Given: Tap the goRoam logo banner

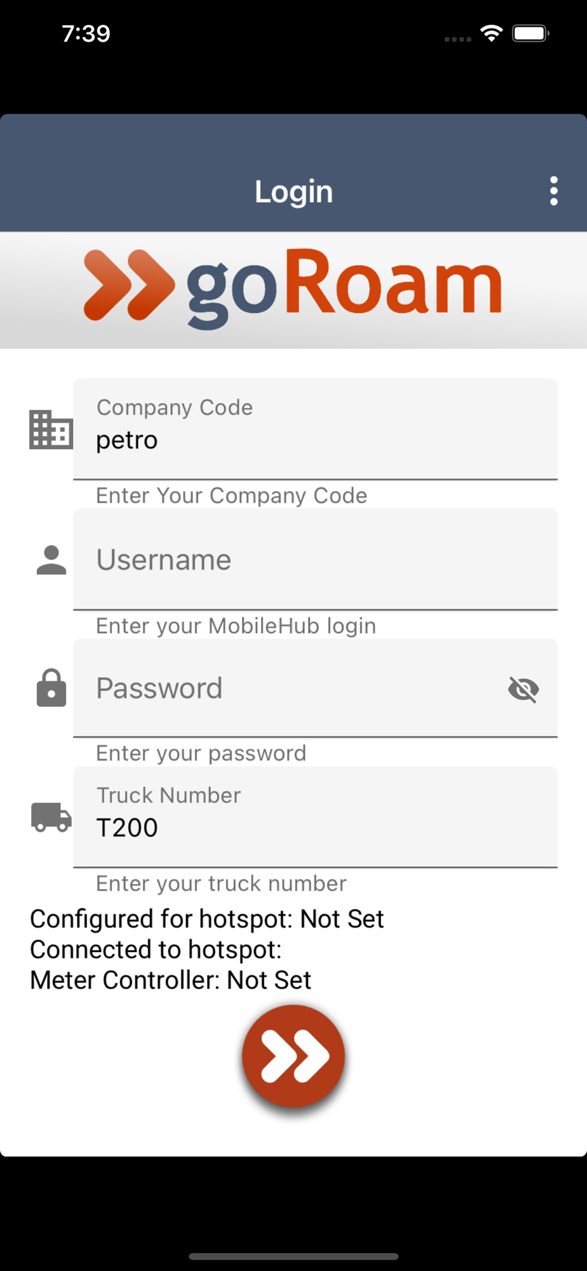Looking at the screenshot, I should [x=293, y=289].
